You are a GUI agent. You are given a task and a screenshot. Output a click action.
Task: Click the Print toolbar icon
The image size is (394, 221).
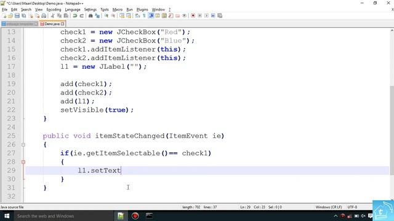coord(44,16)
